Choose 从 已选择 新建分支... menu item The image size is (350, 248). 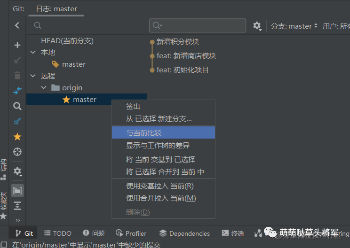pos(163,118)
